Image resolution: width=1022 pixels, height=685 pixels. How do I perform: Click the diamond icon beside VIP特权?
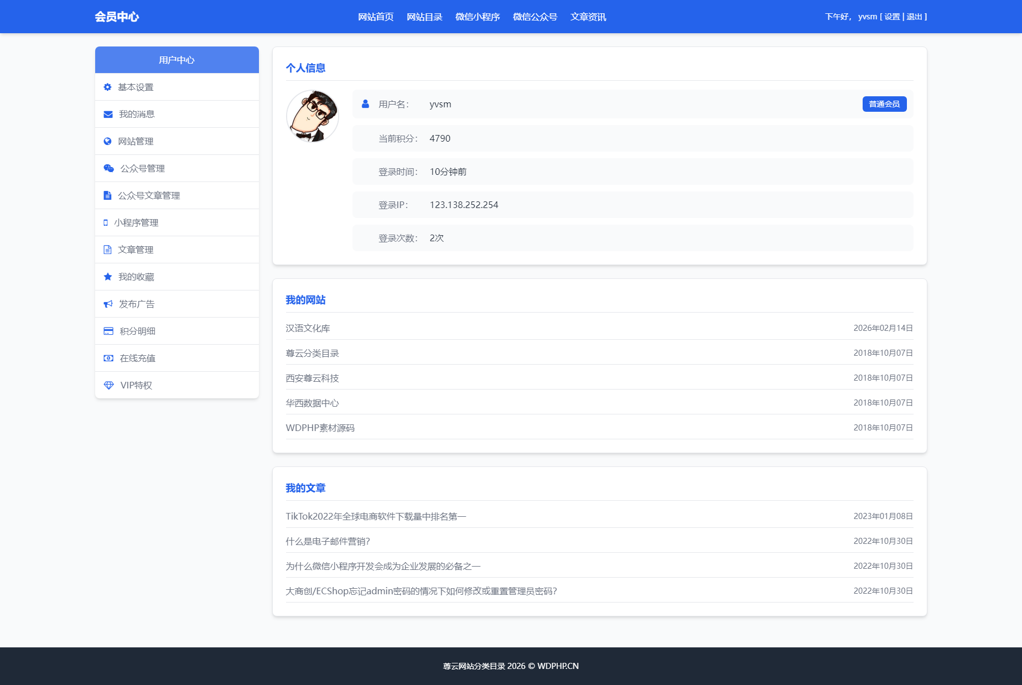pos(108,385)
